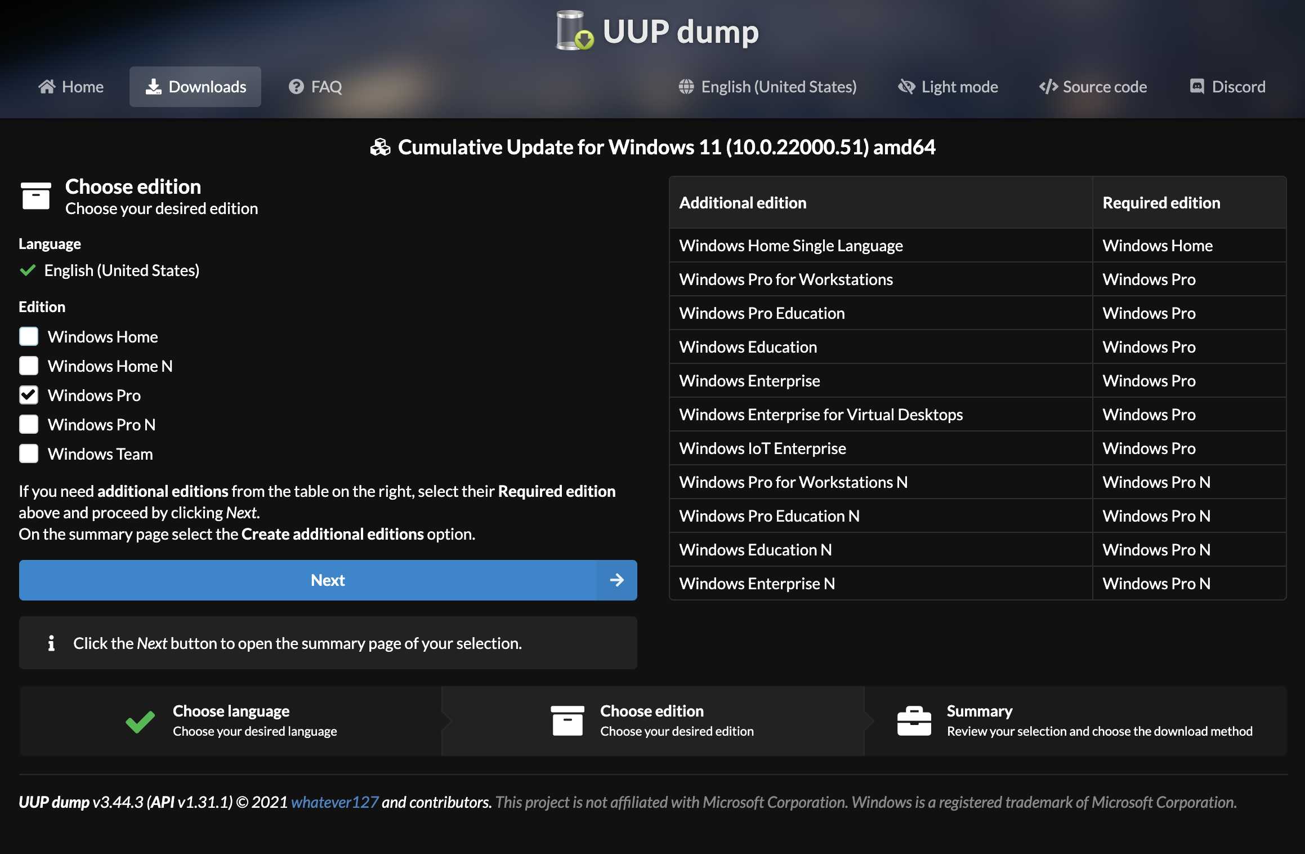Open the Home navigation tab

coord(71,87)
